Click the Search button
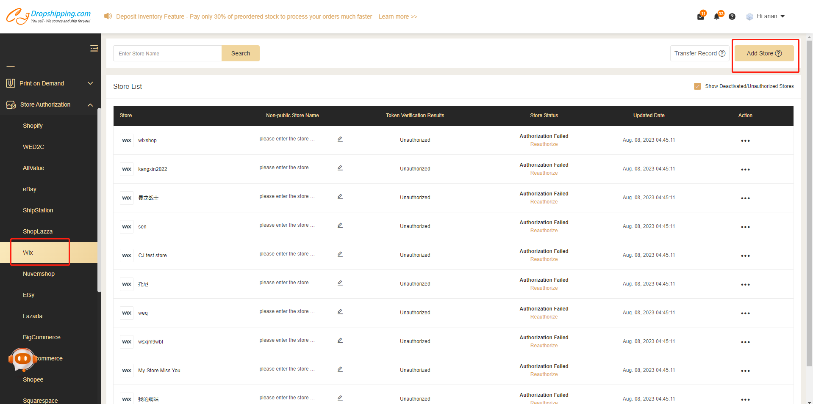The height and width of the screenshot is (404, 813). [x=240, y=53]
